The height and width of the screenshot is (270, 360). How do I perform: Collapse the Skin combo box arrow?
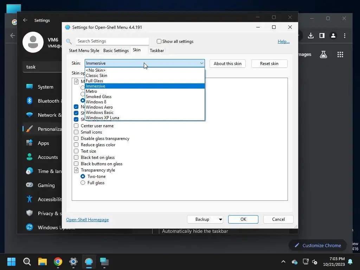(x=201, y=63)
